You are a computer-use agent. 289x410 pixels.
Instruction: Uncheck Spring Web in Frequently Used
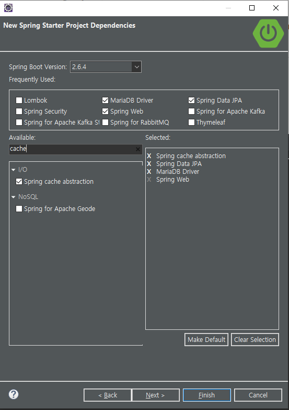pyautogui.click(x=105, y=112)
